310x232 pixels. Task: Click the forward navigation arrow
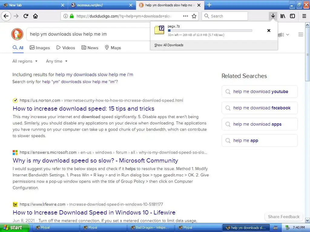16,16
